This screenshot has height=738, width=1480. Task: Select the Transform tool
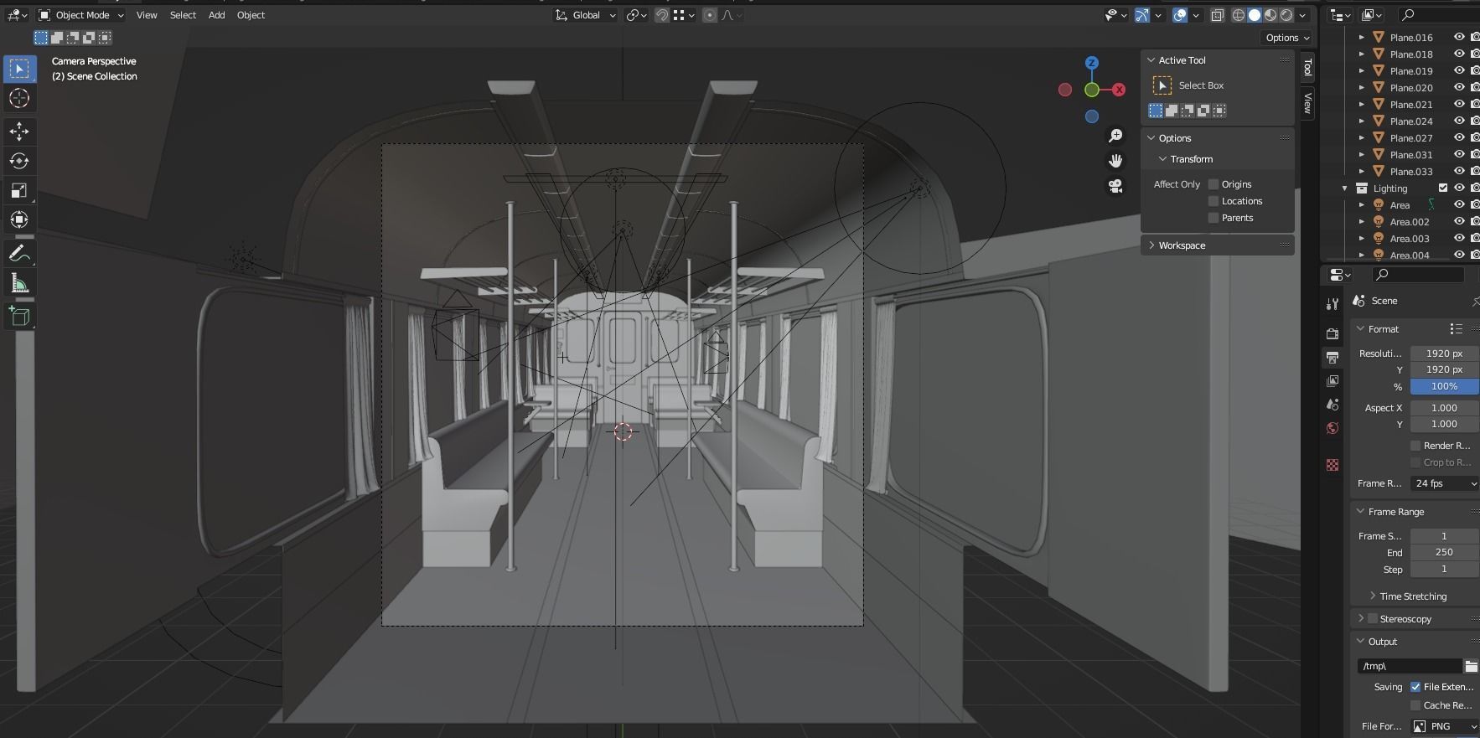(x=19, y=219)
